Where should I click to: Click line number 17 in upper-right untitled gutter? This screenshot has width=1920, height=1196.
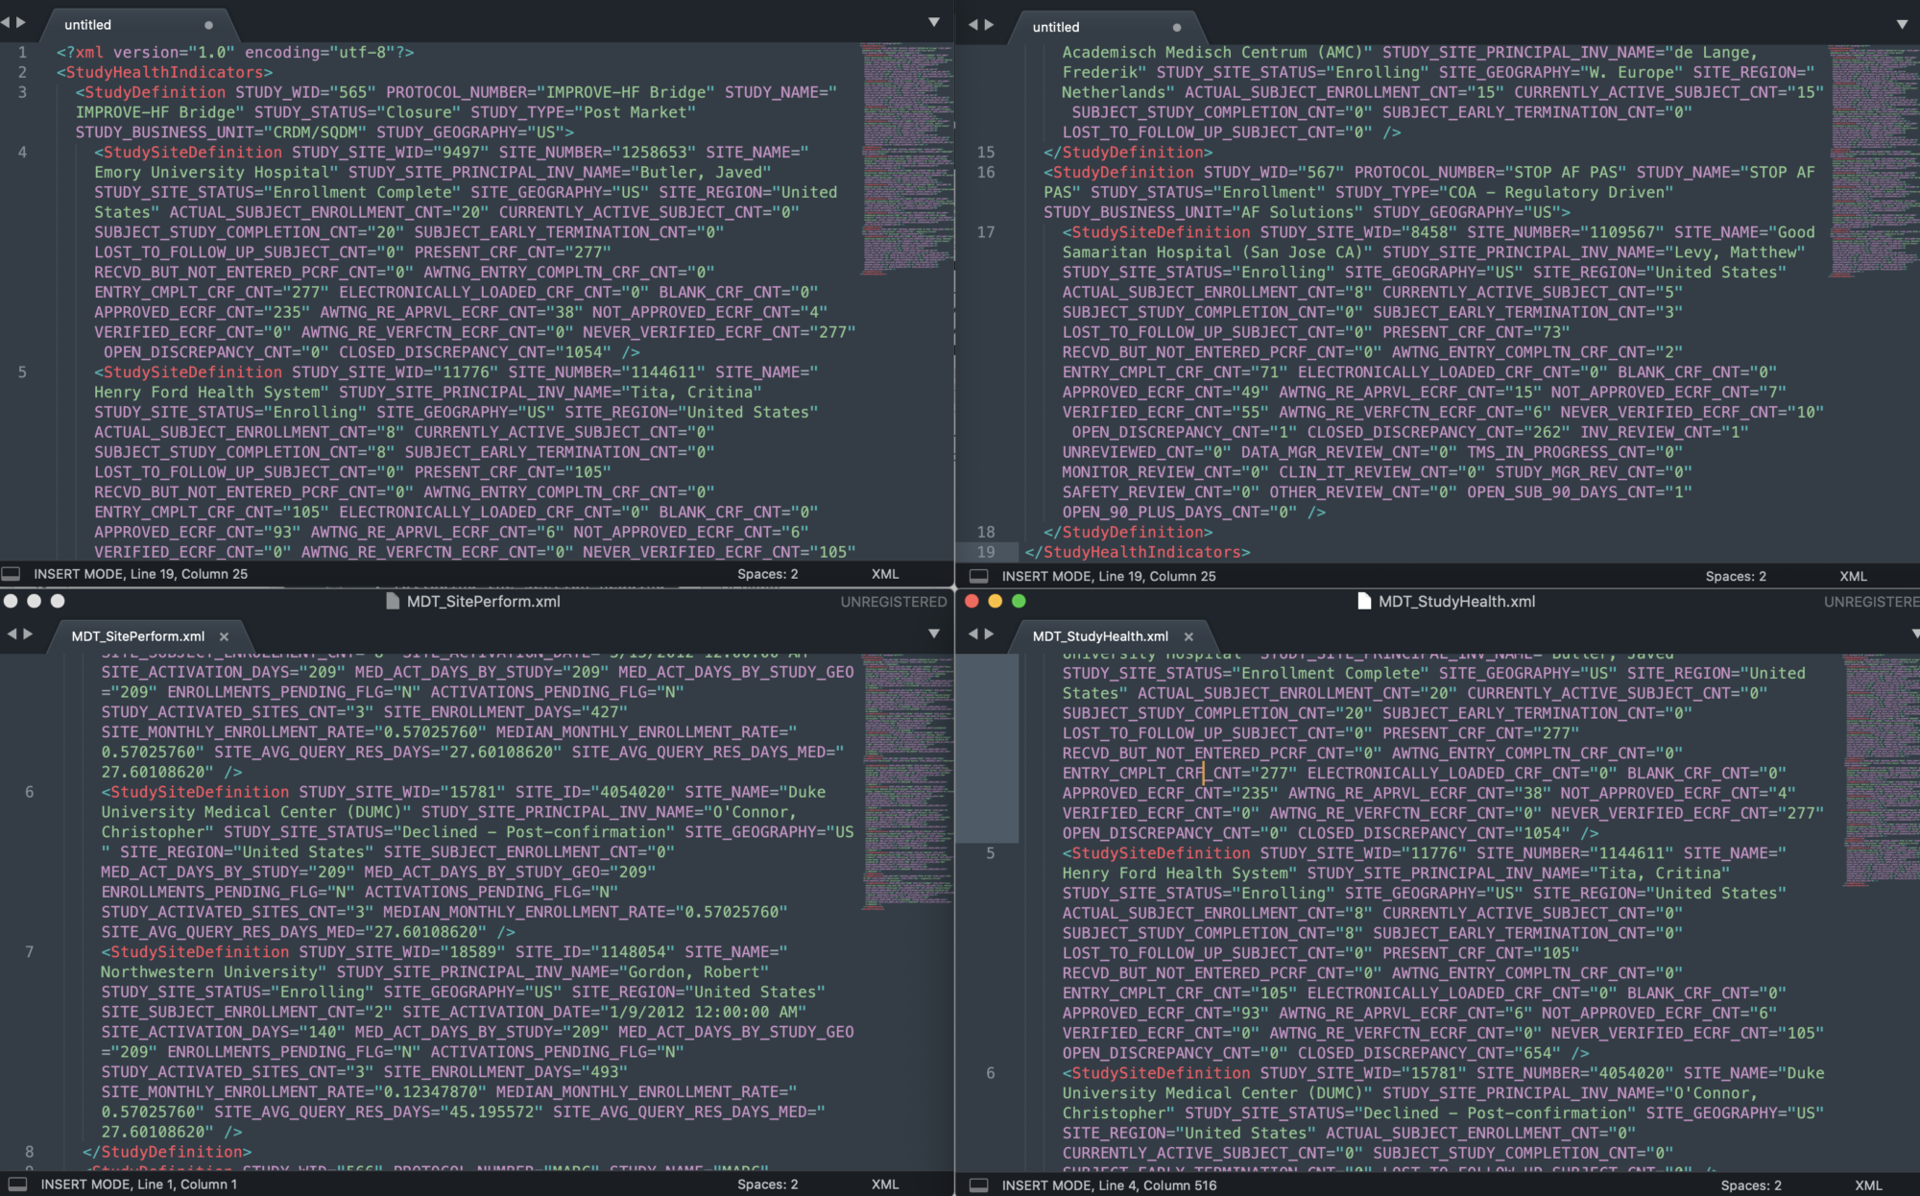coord(986,232)
